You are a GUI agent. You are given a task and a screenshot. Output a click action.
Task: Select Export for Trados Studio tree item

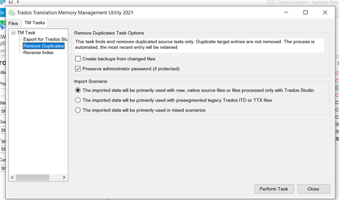pyautogui.click(x=46, y=39)
